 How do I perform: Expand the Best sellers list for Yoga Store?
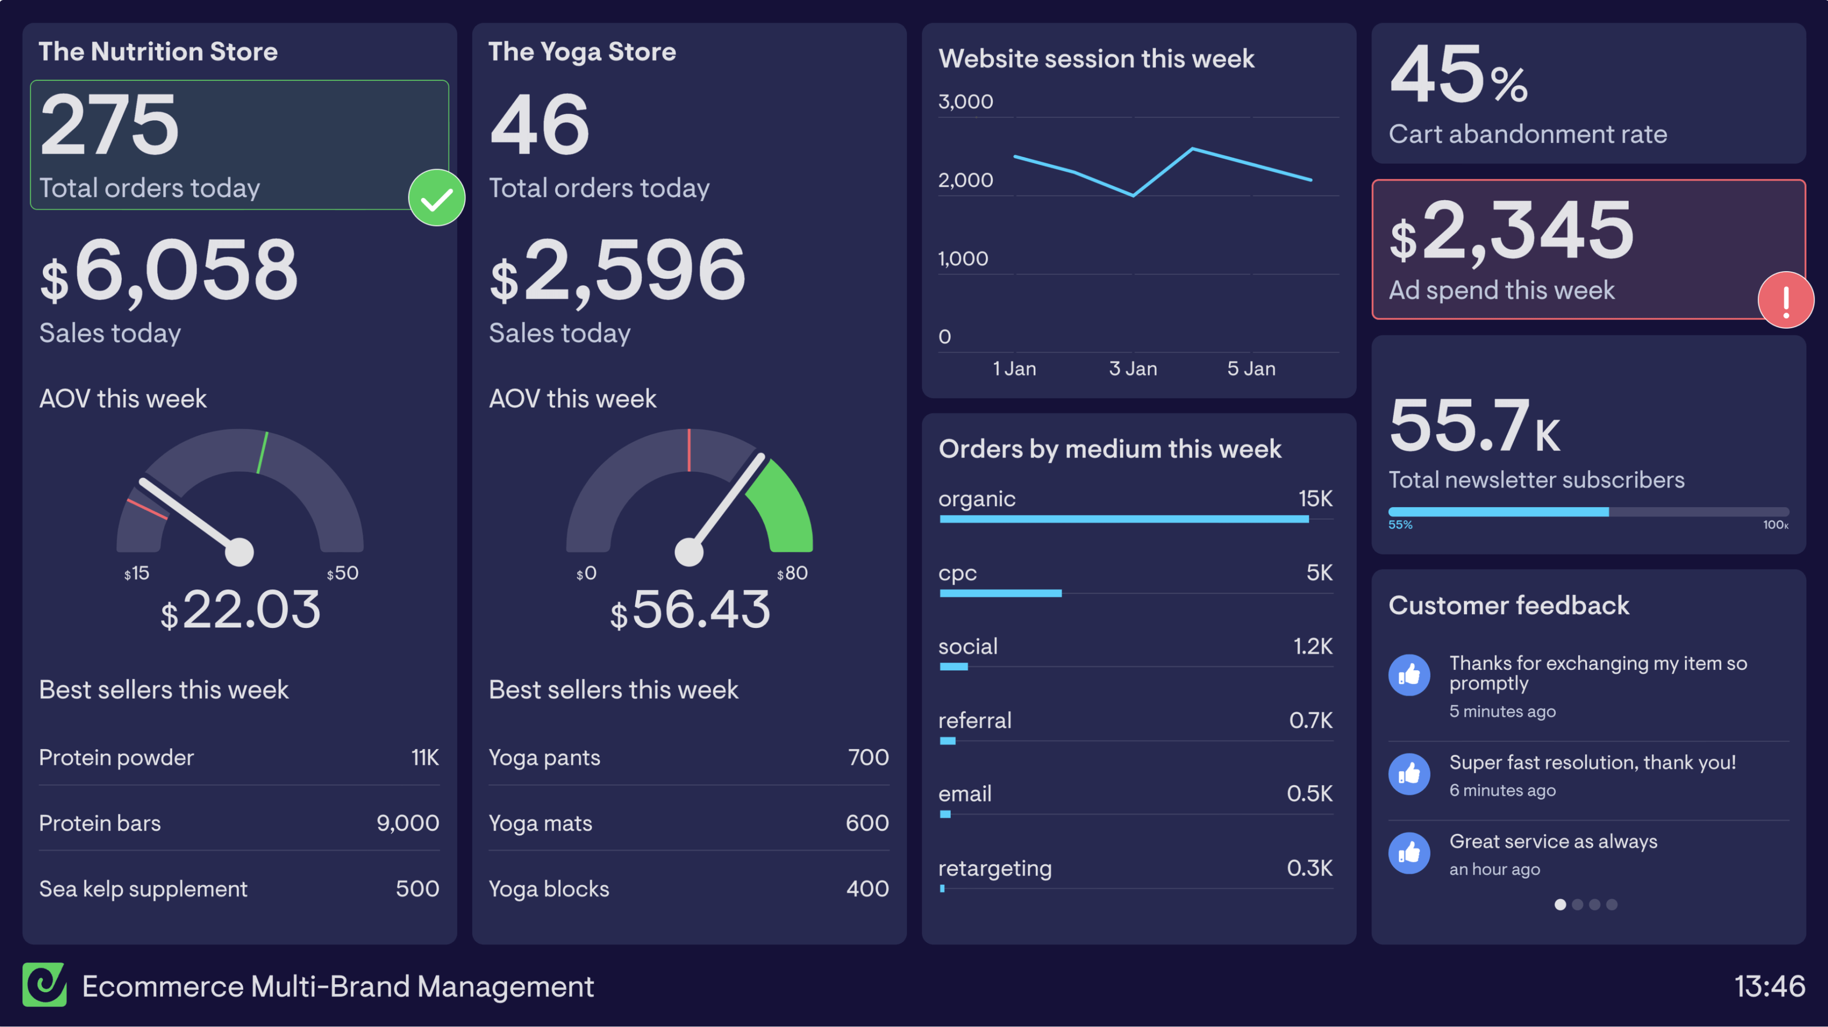[615, 688]
